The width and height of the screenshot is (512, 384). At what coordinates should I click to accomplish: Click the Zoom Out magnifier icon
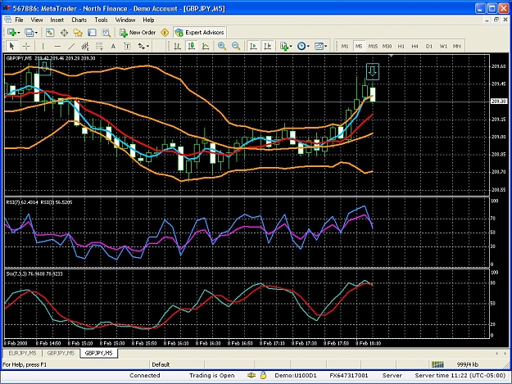tap(236, 46)
